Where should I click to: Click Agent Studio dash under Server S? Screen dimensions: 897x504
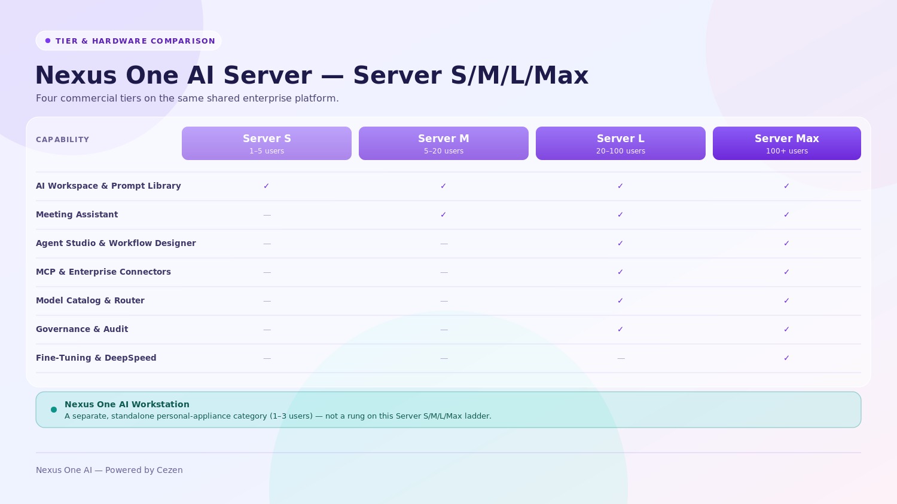tap(267, 244)
